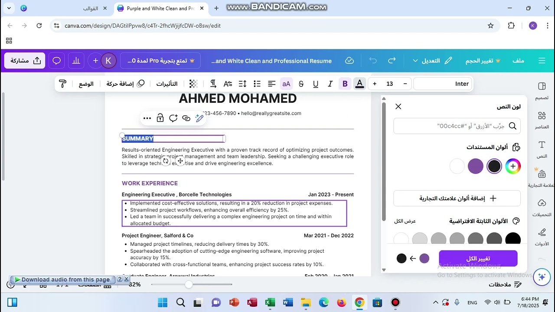Toggle bold formatting in text toolbar
555x312 pixels.
(345, 84)
